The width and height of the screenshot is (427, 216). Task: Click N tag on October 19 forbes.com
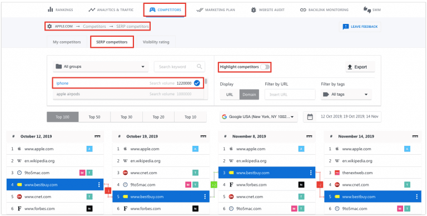[x=195, y=209]
